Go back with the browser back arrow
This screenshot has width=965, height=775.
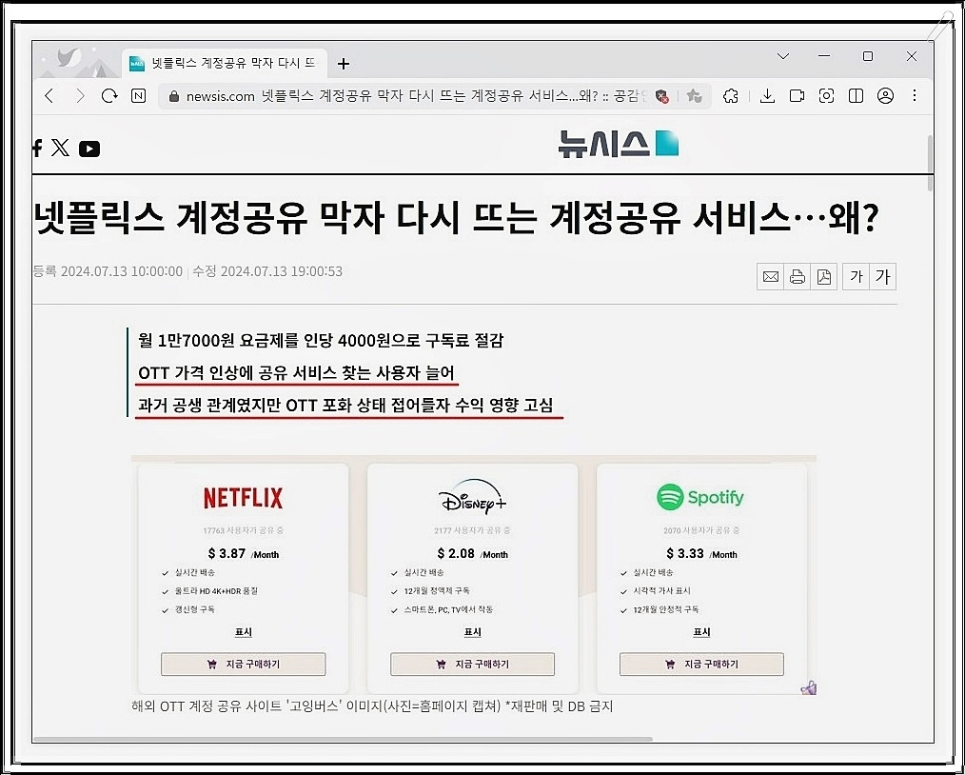pyautogui.click(x=49, y=95)
